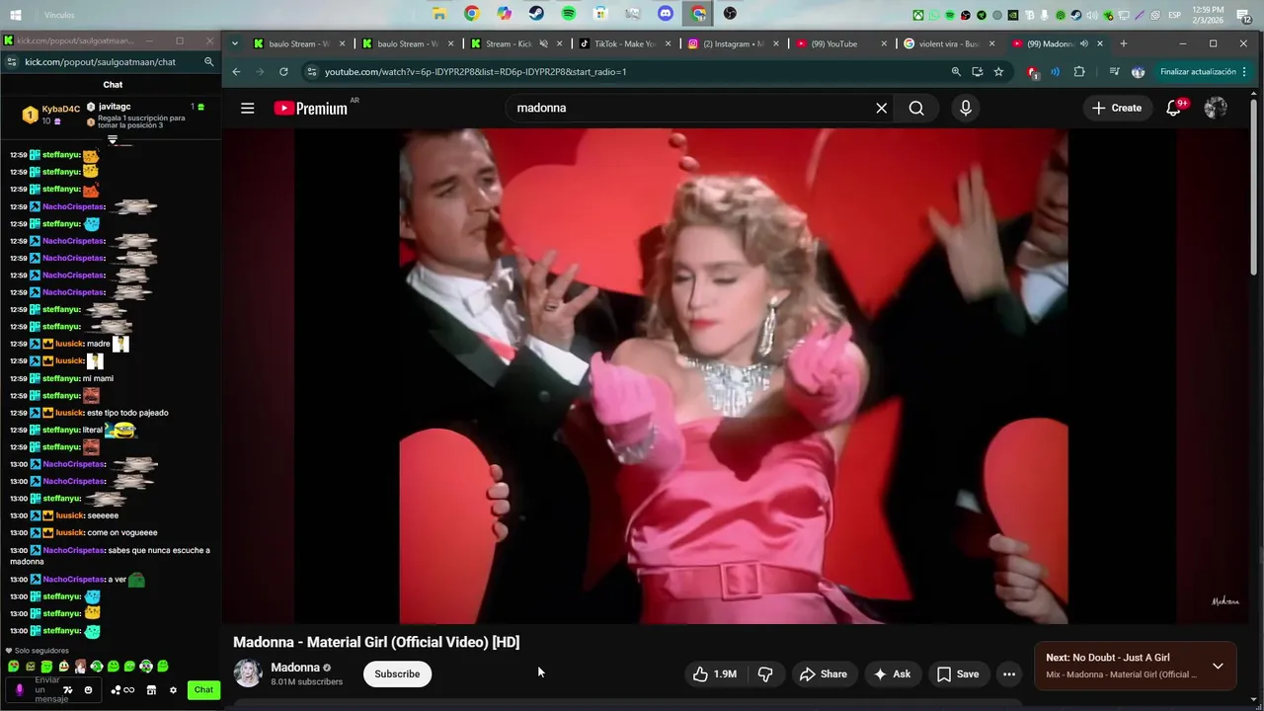Open OBS Studio from the taskbar

coord(730,14)
